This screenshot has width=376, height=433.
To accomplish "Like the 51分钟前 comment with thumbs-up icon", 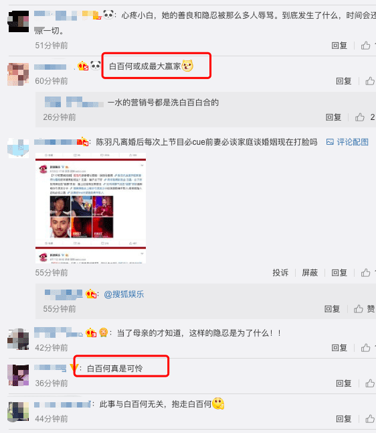I will (x=366, y=46).
